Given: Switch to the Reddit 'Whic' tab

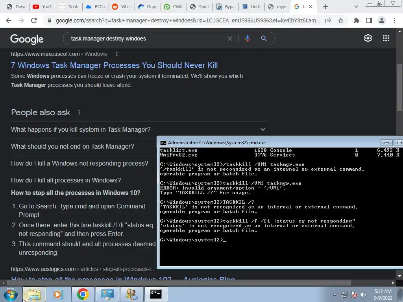Looking at the screenshot, I should (122, 7).
